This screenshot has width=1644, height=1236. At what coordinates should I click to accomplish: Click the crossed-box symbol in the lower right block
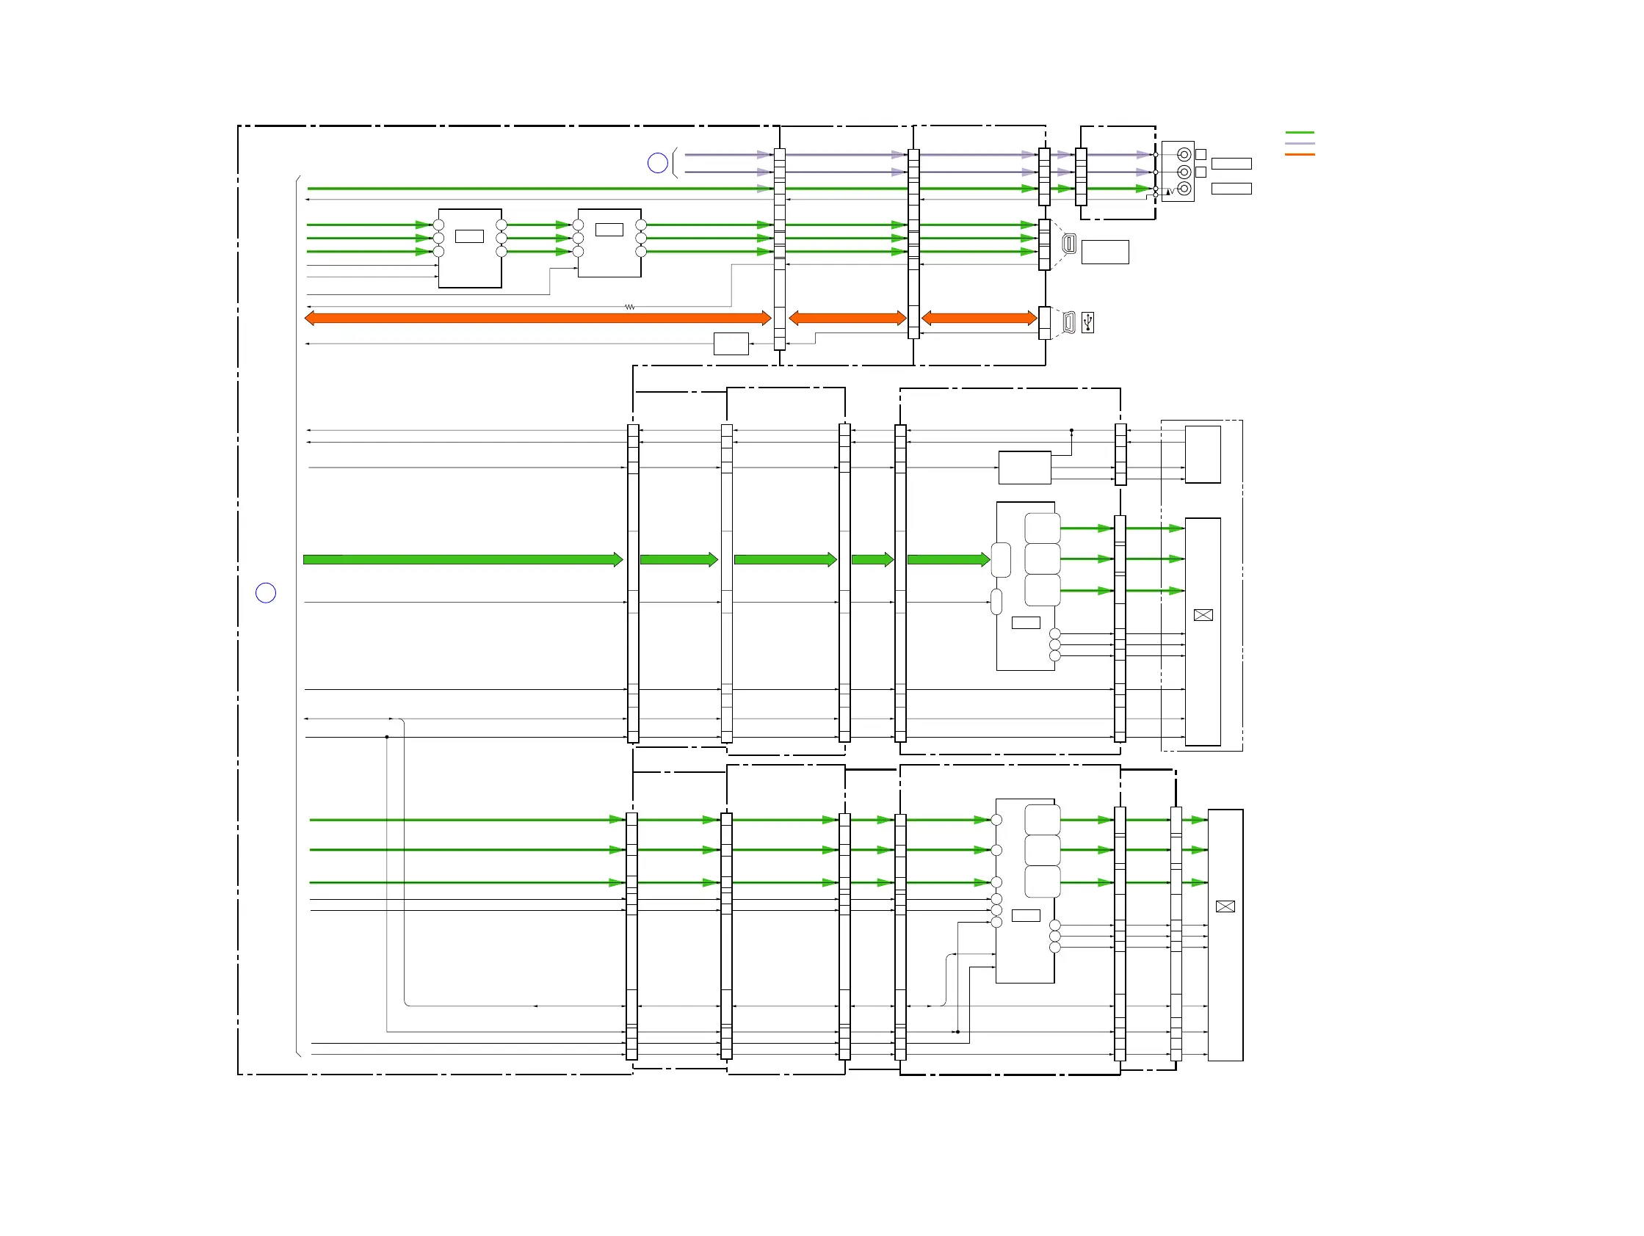pyautogui.click(x=1225, y=906)
